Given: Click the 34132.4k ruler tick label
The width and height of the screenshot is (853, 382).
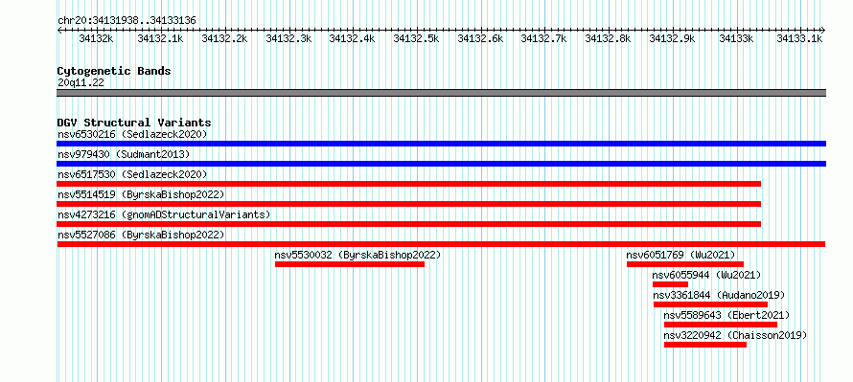Looking at the screenshot, I should tap(352, 38).
